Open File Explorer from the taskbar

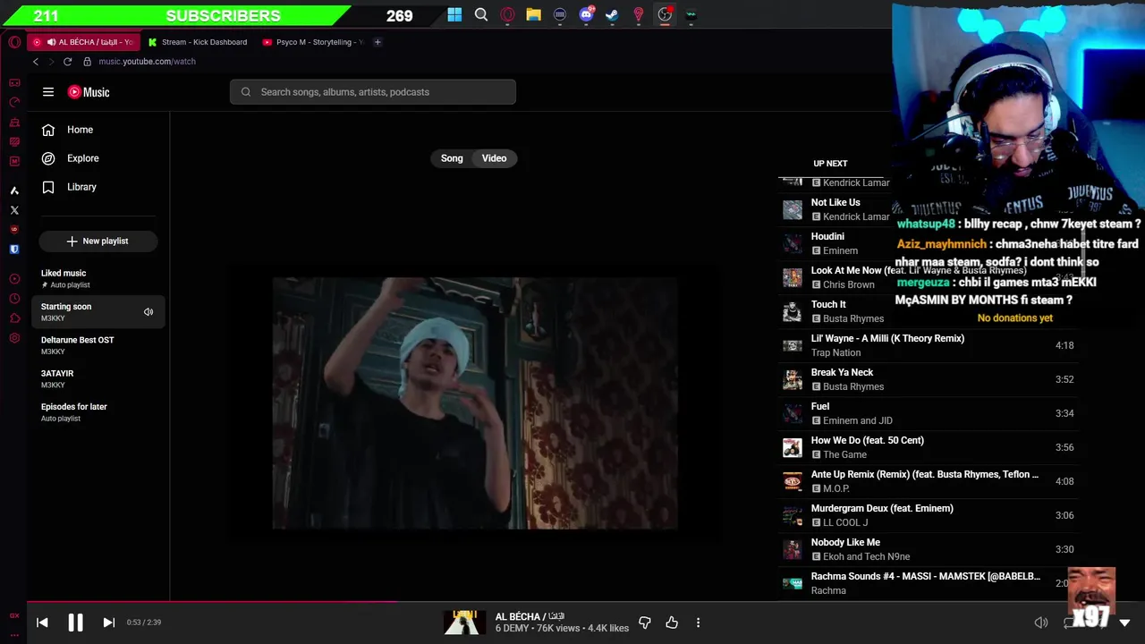[x=533, y=14]
